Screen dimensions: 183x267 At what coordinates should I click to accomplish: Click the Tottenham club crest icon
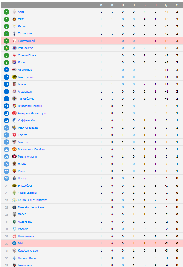(x=14, y=34)
